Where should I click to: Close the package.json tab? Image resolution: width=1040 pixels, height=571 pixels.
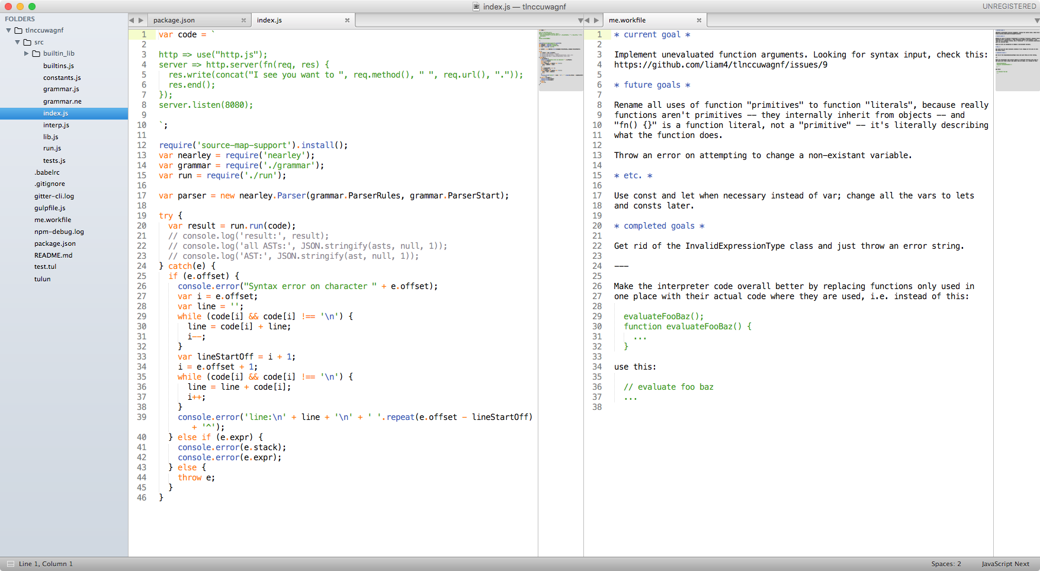point(243,20)
